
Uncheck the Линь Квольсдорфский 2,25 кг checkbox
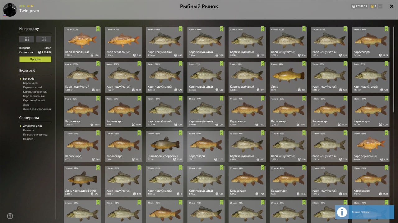click(x=180, y=133)
